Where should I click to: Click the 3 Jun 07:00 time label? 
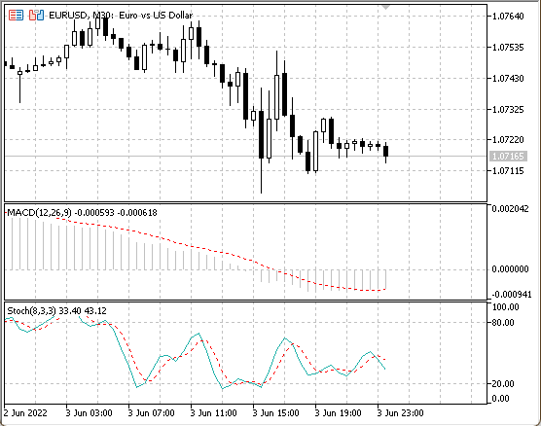tap(151, 413)
